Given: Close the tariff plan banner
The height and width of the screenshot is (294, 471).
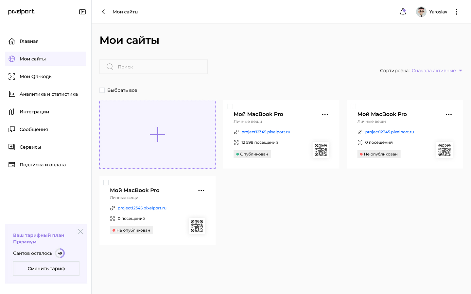Looking at the screenshot, I should coord(80,231).
